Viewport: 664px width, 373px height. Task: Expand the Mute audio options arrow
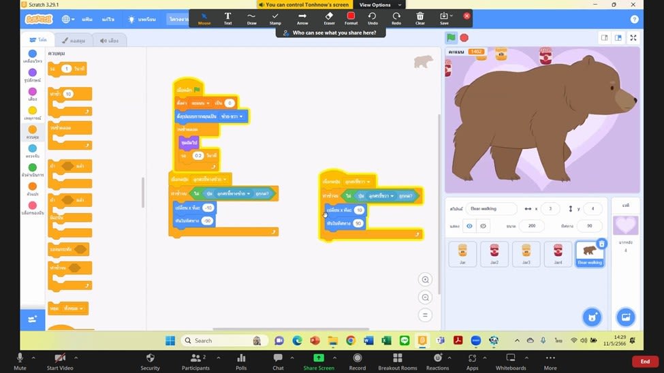coord(33,358)
